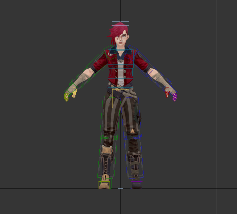This screenshot has width=237, height=214.
Task: Select the yellow pelvis bounding box
Action: pyautogui.click(x=121, y=98)
